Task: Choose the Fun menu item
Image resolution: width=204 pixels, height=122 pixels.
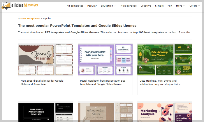Action: coord(170,6)
